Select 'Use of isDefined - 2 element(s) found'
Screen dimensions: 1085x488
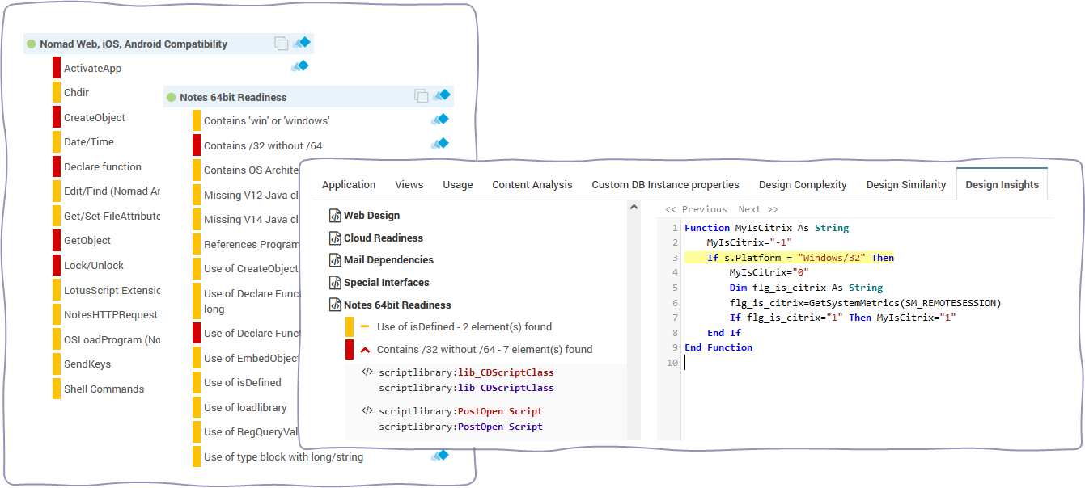[464, 327]
